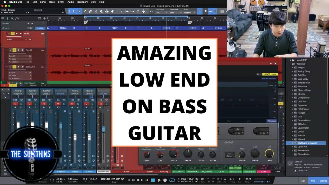The height and width of the screenshot is (185, 329).
Task: Click the Auto Speed button
Action: (230, 155)
